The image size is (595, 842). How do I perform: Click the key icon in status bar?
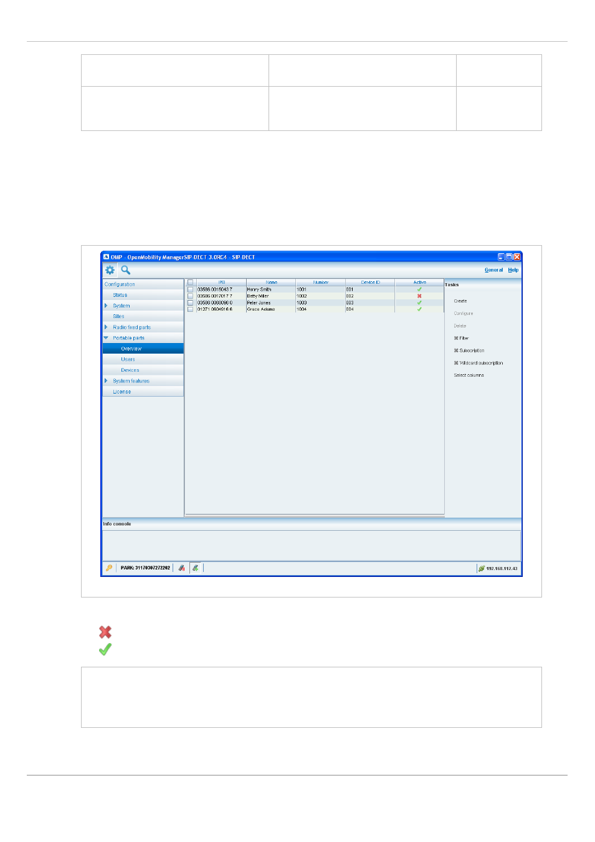point(109,568)
